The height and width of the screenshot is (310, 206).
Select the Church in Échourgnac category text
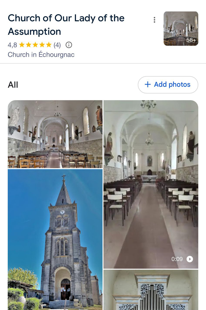point(41,55)
